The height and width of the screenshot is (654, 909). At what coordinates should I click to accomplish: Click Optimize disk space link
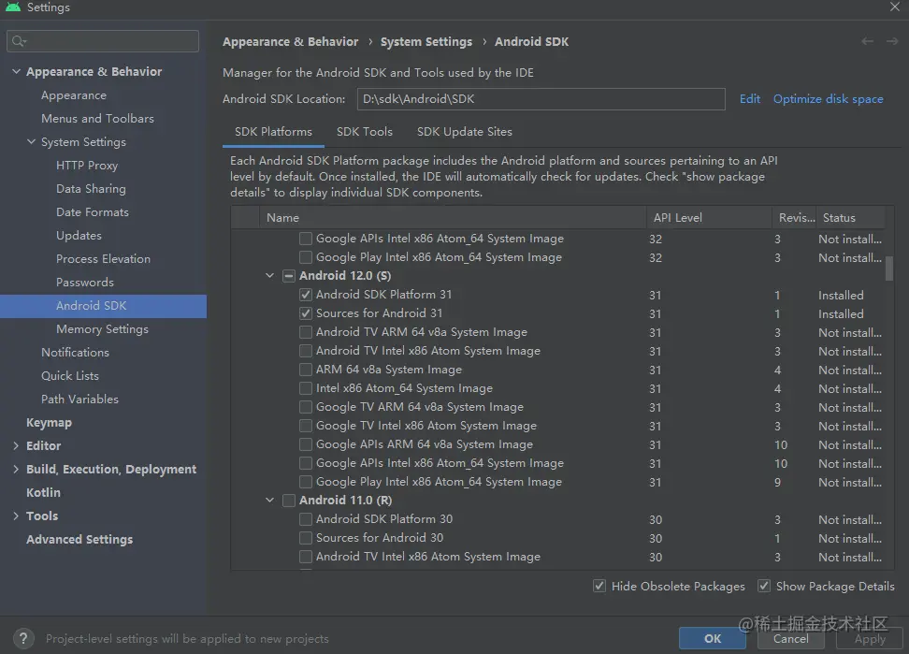click(828, 98)
